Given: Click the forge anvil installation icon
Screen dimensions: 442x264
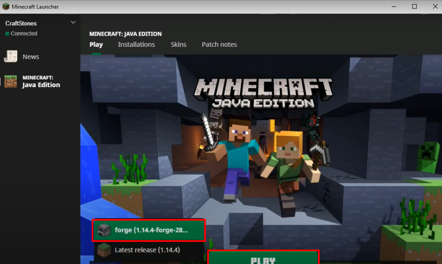Looking at the screenshot, I should point(104,230).
